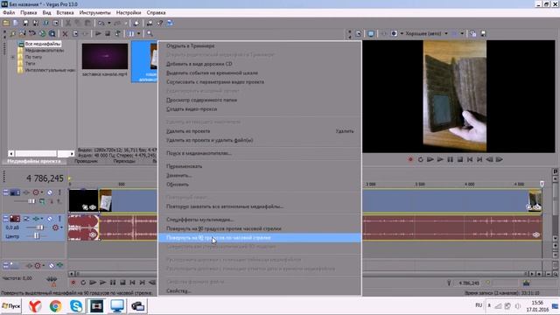Click the Undo icon in main toolbar
Viewport: 560px width, 315px height.
[x=101, y=23]
